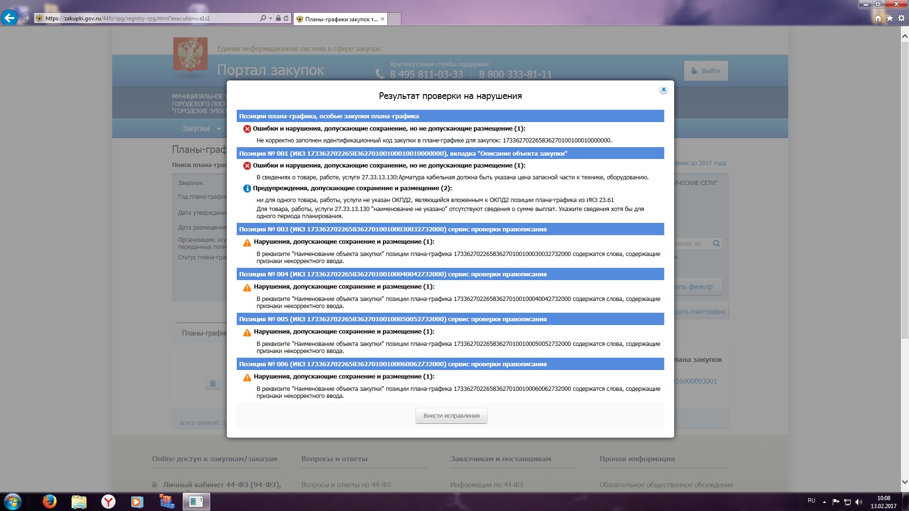
Task: Open the volume speaker tray icon
Action: tap(859, 502)
